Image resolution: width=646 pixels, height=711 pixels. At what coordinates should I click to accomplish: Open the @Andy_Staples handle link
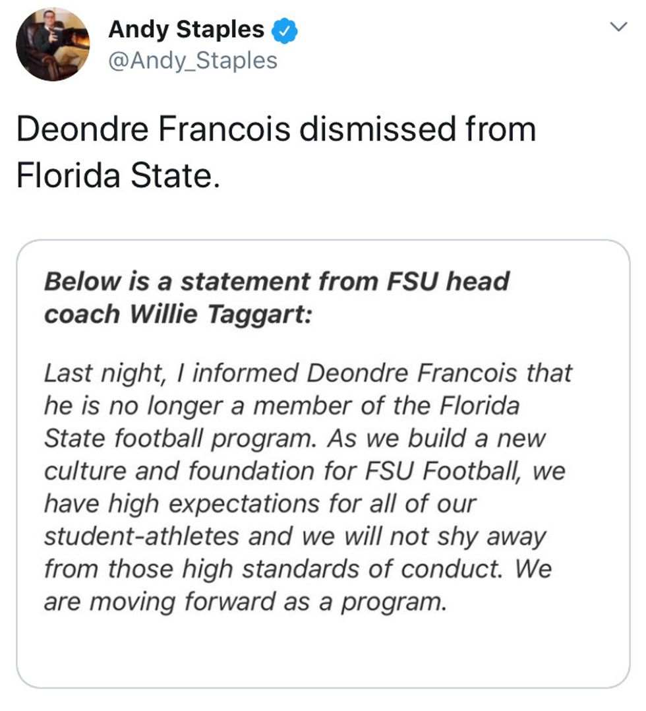point(192,61)
